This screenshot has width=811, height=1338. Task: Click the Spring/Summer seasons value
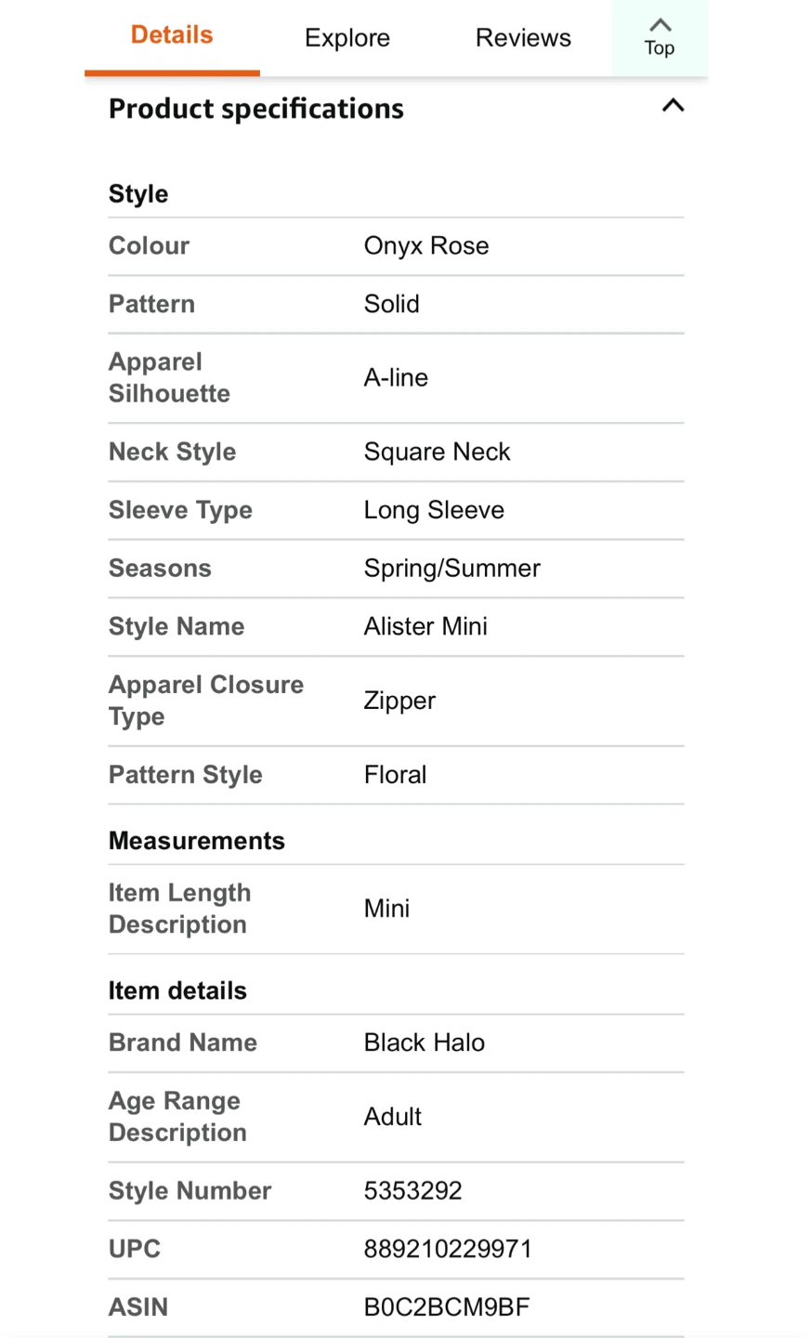pos(451,569)
